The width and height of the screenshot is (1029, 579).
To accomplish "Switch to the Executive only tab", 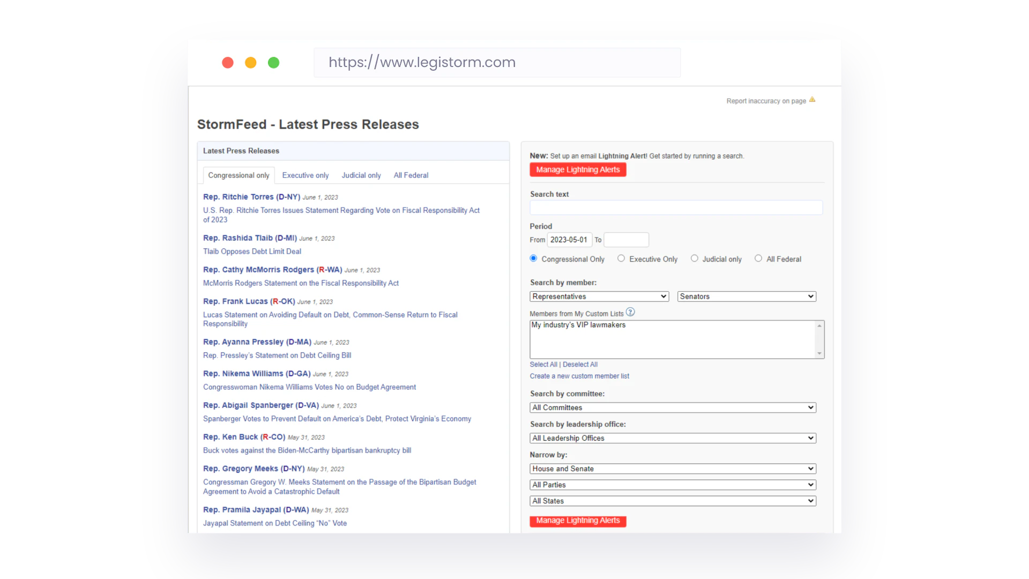I will [x=305, y=175].
